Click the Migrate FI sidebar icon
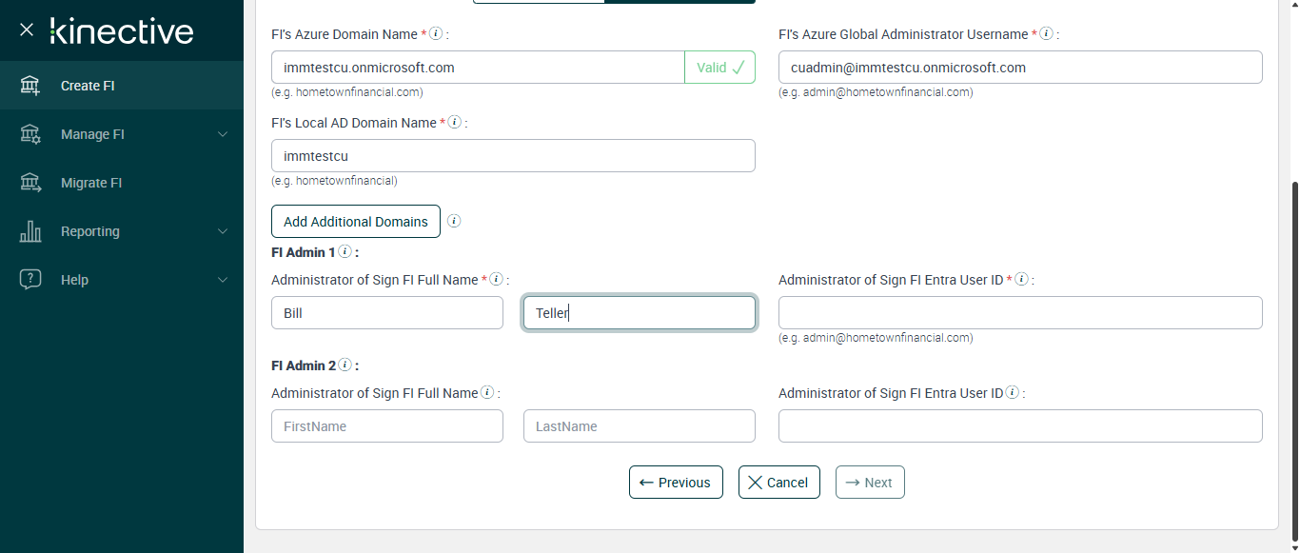The image size is (1300, 553). [30, 183]
